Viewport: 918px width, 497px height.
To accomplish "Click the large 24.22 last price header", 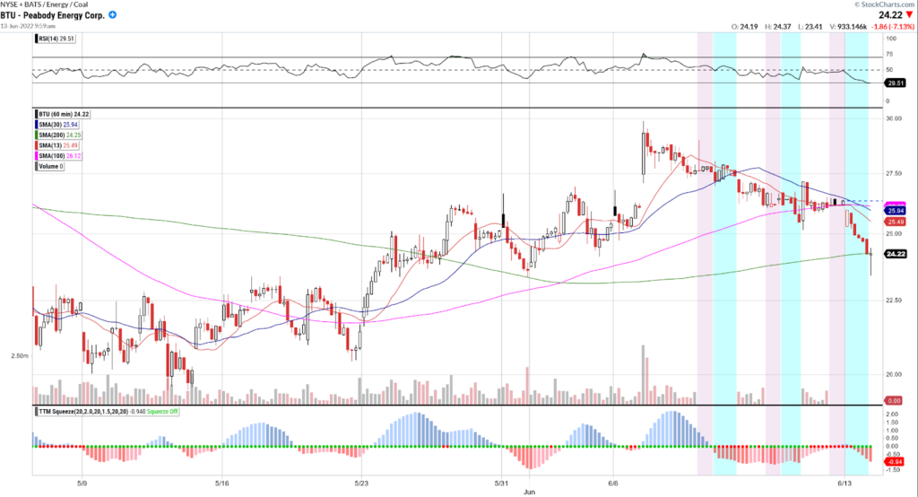I will (x=890, y=14).
